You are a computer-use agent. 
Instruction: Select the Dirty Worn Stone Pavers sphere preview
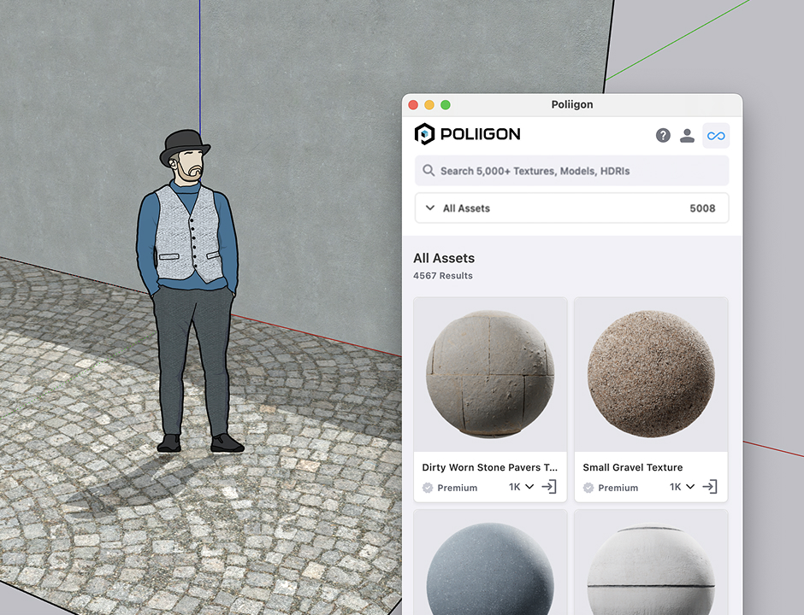(x=489, y=373)
